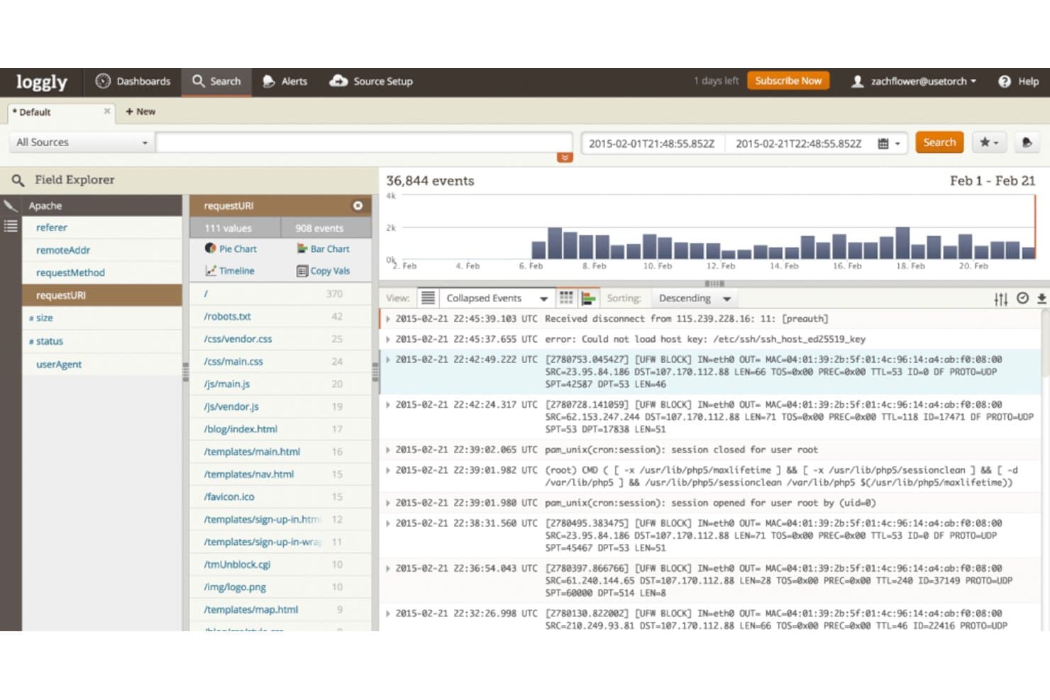
Task: Open zachflower@usetorch account menu
Action: pos(914,82)
